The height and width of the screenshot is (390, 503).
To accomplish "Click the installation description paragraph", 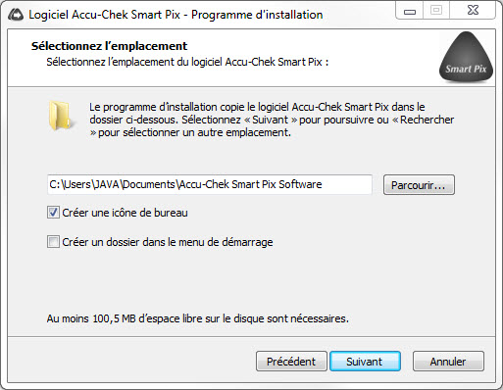I will (272, 120).
